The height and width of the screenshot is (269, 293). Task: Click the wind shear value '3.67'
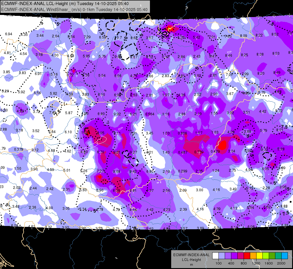230,94
